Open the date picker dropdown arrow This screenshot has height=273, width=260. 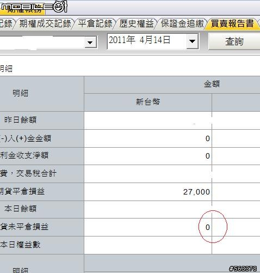pos(192,41)
